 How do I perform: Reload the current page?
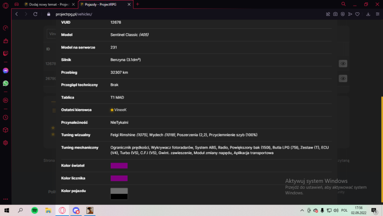tap(35, 14)
